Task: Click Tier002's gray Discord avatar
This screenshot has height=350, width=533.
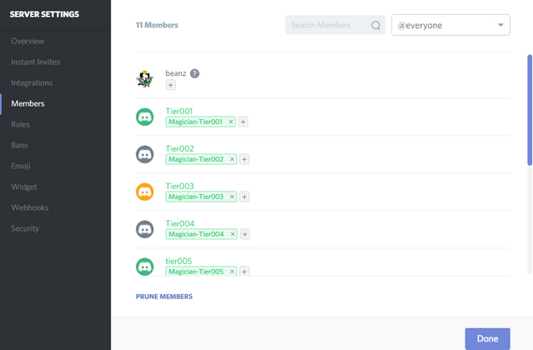Action: 145,154
